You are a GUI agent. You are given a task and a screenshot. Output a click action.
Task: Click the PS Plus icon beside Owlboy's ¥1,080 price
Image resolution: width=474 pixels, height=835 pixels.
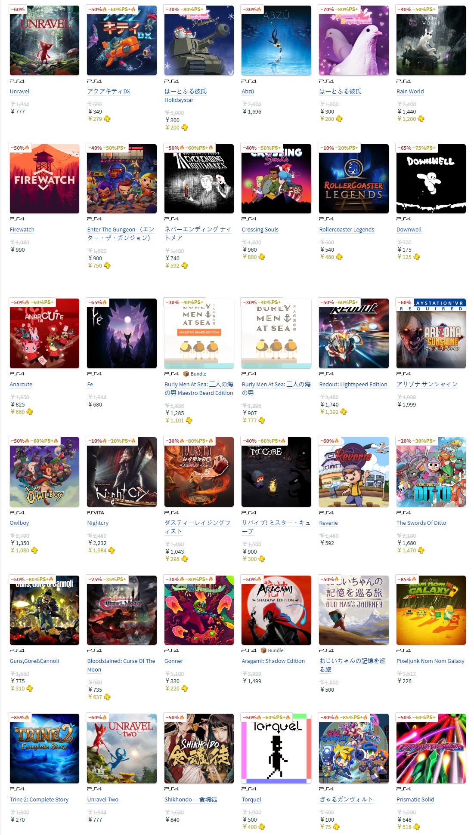coord(34,550)
